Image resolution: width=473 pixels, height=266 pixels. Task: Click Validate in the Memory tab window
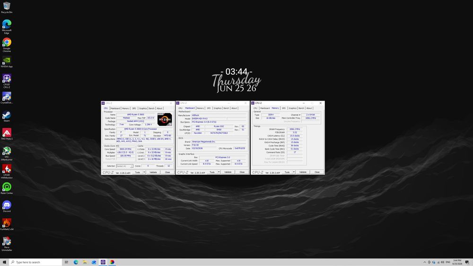(x=303, y=172)
